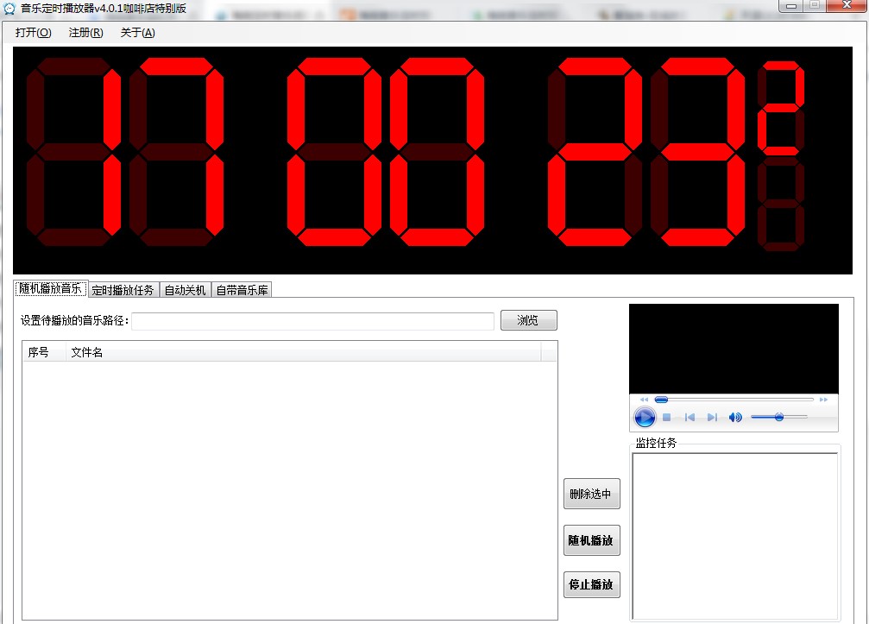The image size is (869, 624).
Task: Adjust the volume slider knob
Action: 779,417
